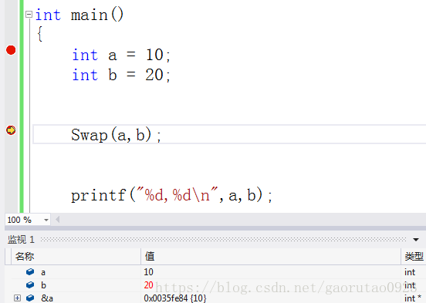Click the int type cell of a

410,272
